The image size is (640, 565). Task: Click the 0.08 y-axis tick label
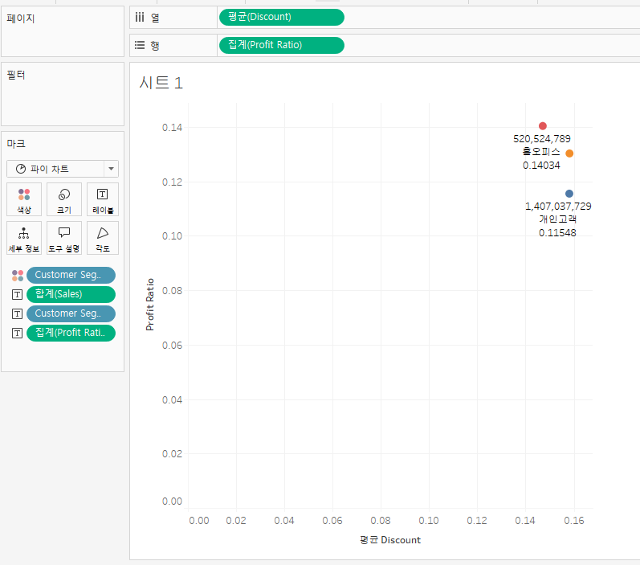click(x=172, y=290)
